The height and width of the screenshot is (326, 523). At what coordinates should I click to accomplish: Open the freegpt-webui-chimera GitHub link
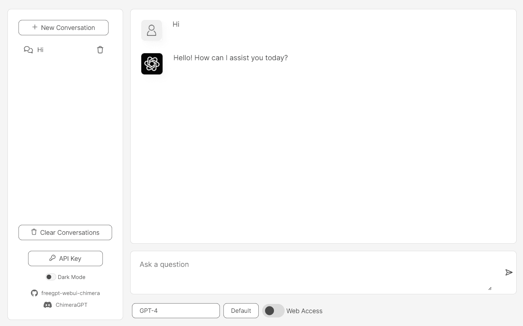tap(70, 293)
